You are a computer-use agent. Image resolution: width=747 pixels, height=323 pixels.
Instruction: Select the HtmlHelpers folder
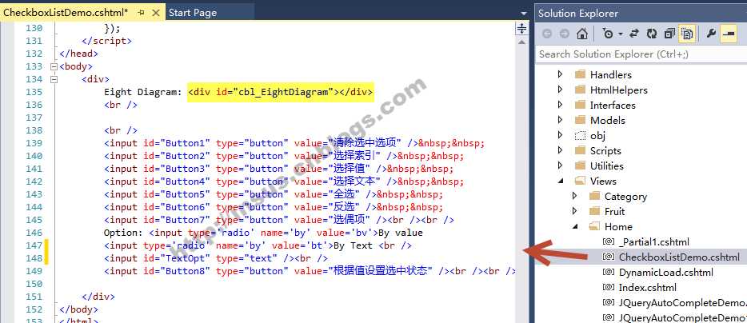click(619, 90)
